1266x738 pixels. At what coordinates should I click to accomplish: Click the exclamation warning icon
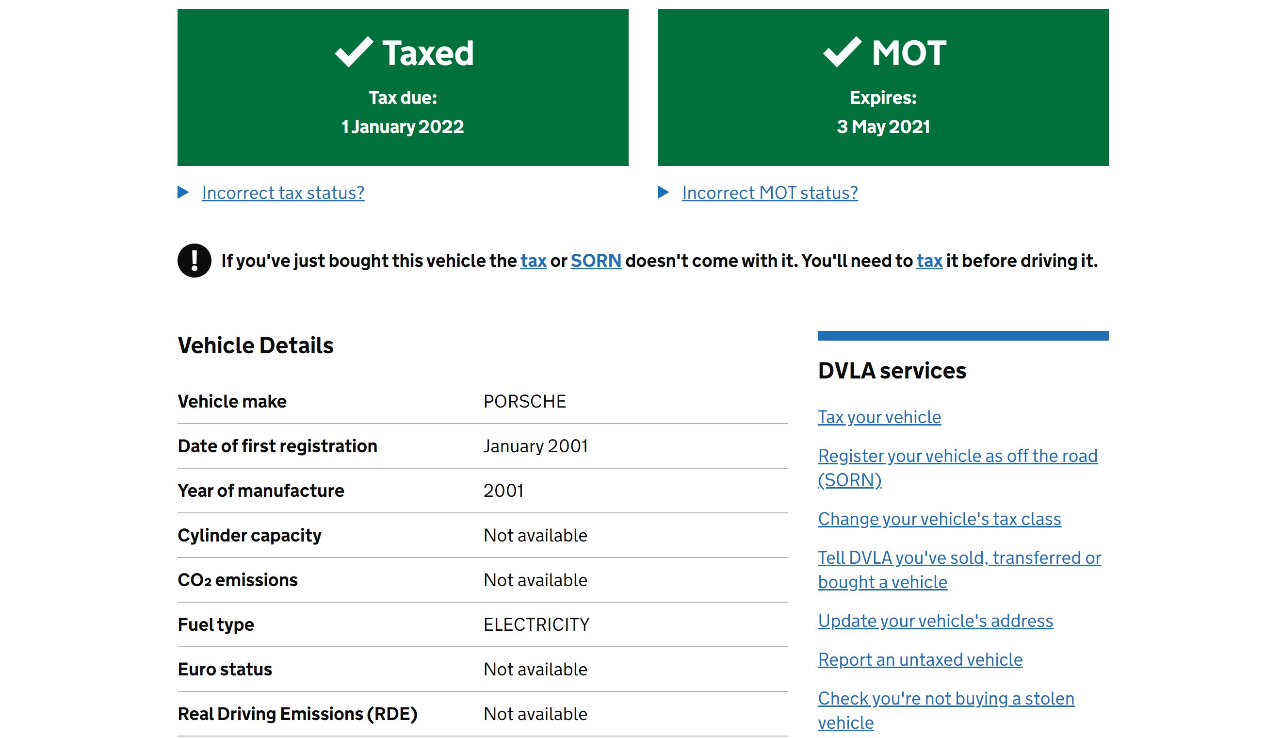(194, 260)
